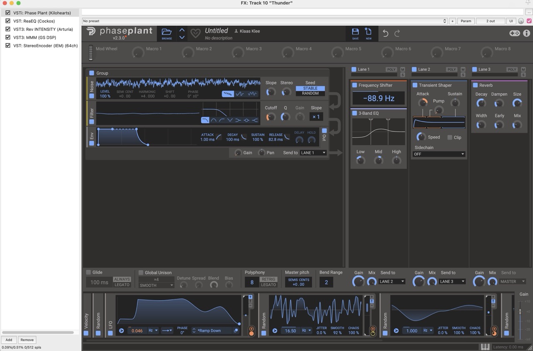
Task: Expand the Global Unison SMOOTH dropdown
Action: point(156,285)
